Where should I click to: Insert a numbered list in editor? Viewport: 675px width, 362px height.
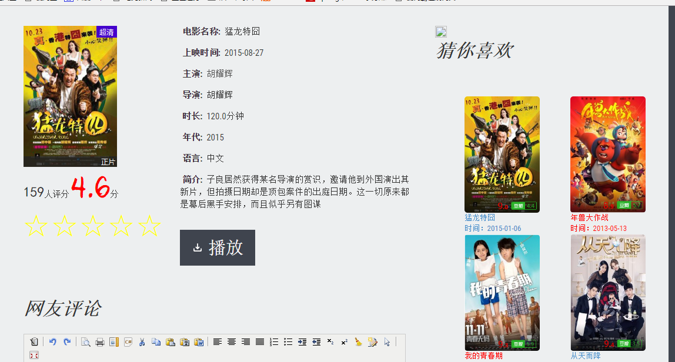coord(274,342)
